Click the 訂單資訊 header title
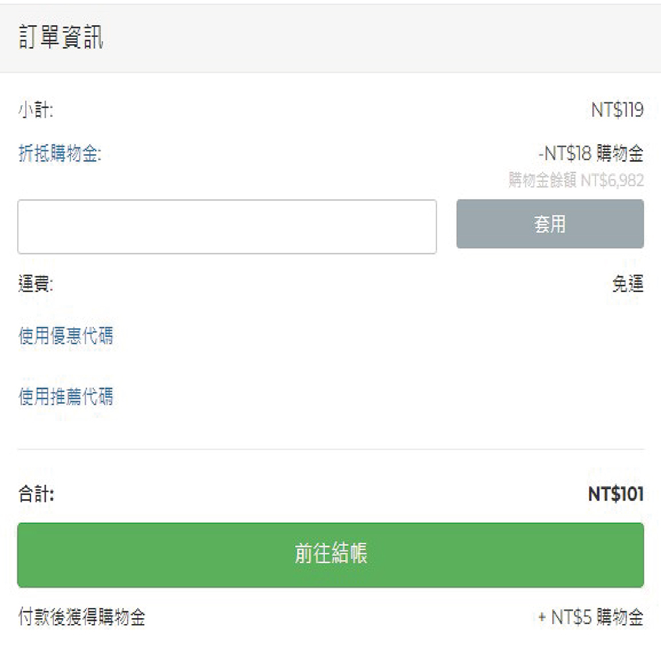 pyautogui.click(x=60, y=38)
